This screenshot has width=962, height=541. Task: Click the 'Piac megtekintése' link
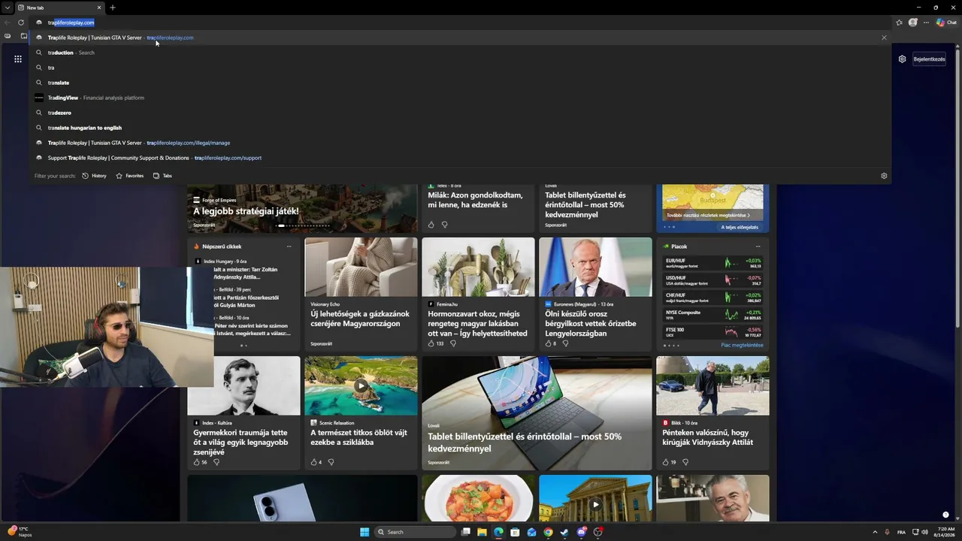click(x=742, y=345)
